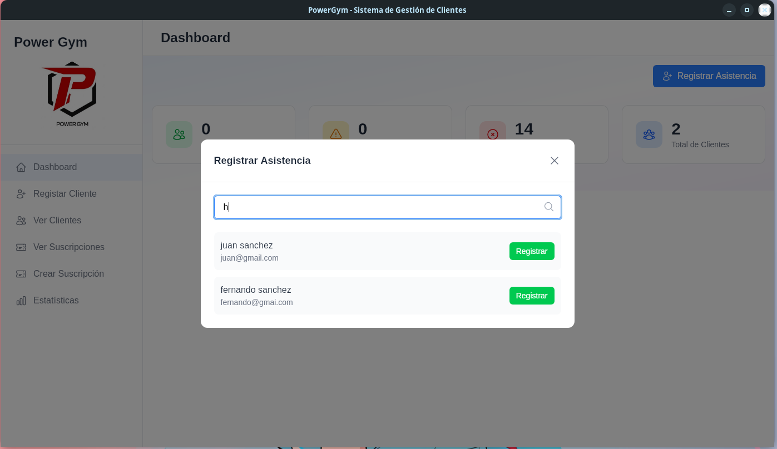The height and width of the screenshot is (449, 777).
Task: Minimize the PowerGym window
Action: 729,10
